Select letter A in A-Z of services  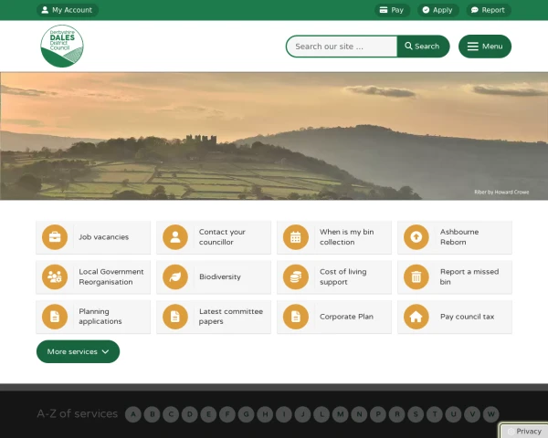coord(133,414)
